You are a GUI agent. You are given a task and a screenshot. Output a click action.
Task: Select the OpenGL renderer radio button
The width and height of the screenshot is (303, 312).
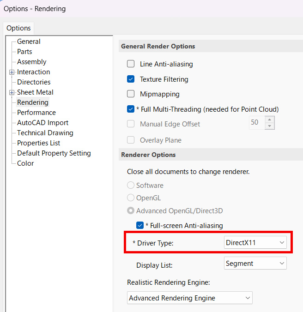coord(131,198)
